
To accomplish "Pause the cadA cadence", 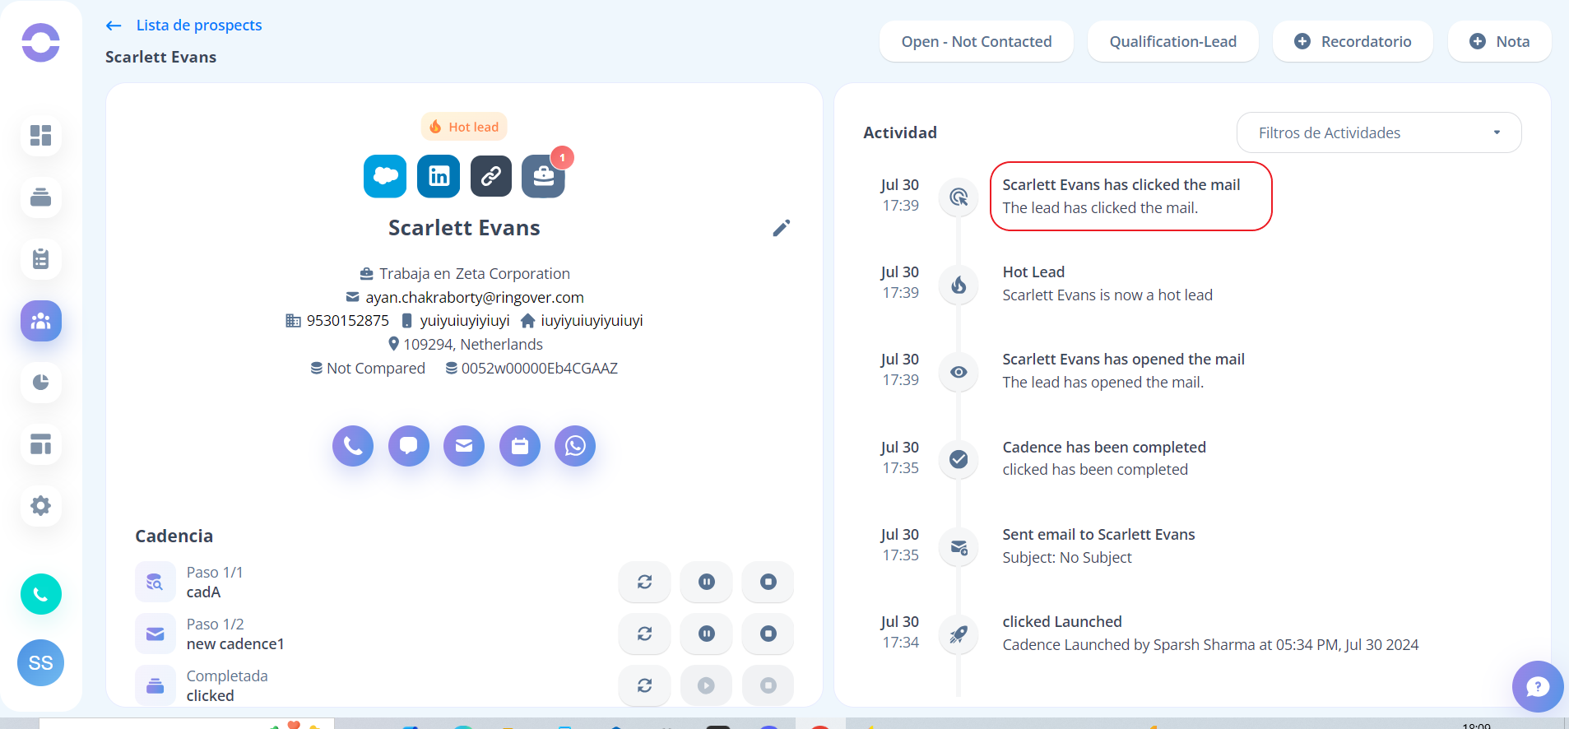I will (707, 582).
